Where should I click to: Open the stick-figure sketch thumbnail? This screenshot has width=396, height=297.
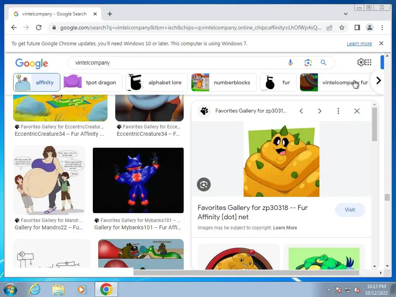[x=51, y=254]
